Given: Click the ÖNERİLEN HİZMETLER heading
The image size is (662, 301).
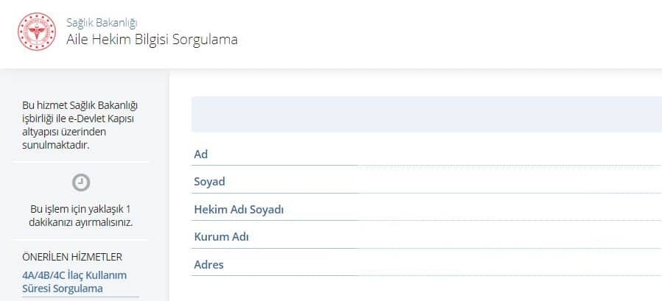Looking at the screenshot, I should 72,257.
